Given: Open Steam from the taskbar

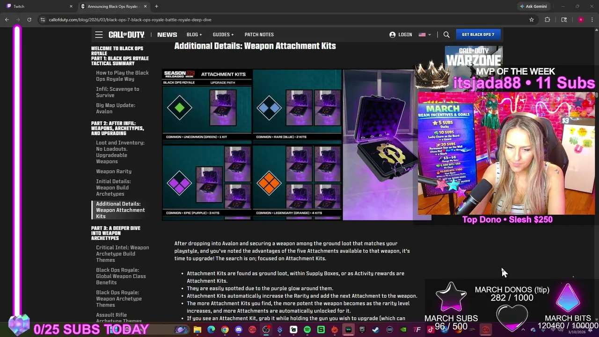Looking at the screenshot, I should pos(376,330).
